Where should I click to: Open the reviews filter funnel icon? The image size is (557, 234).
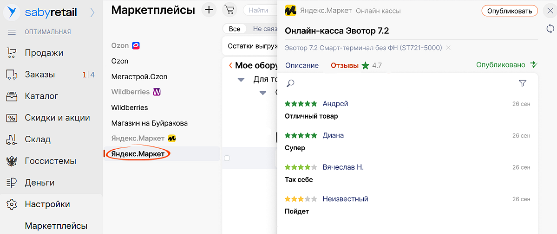point(523,83)
